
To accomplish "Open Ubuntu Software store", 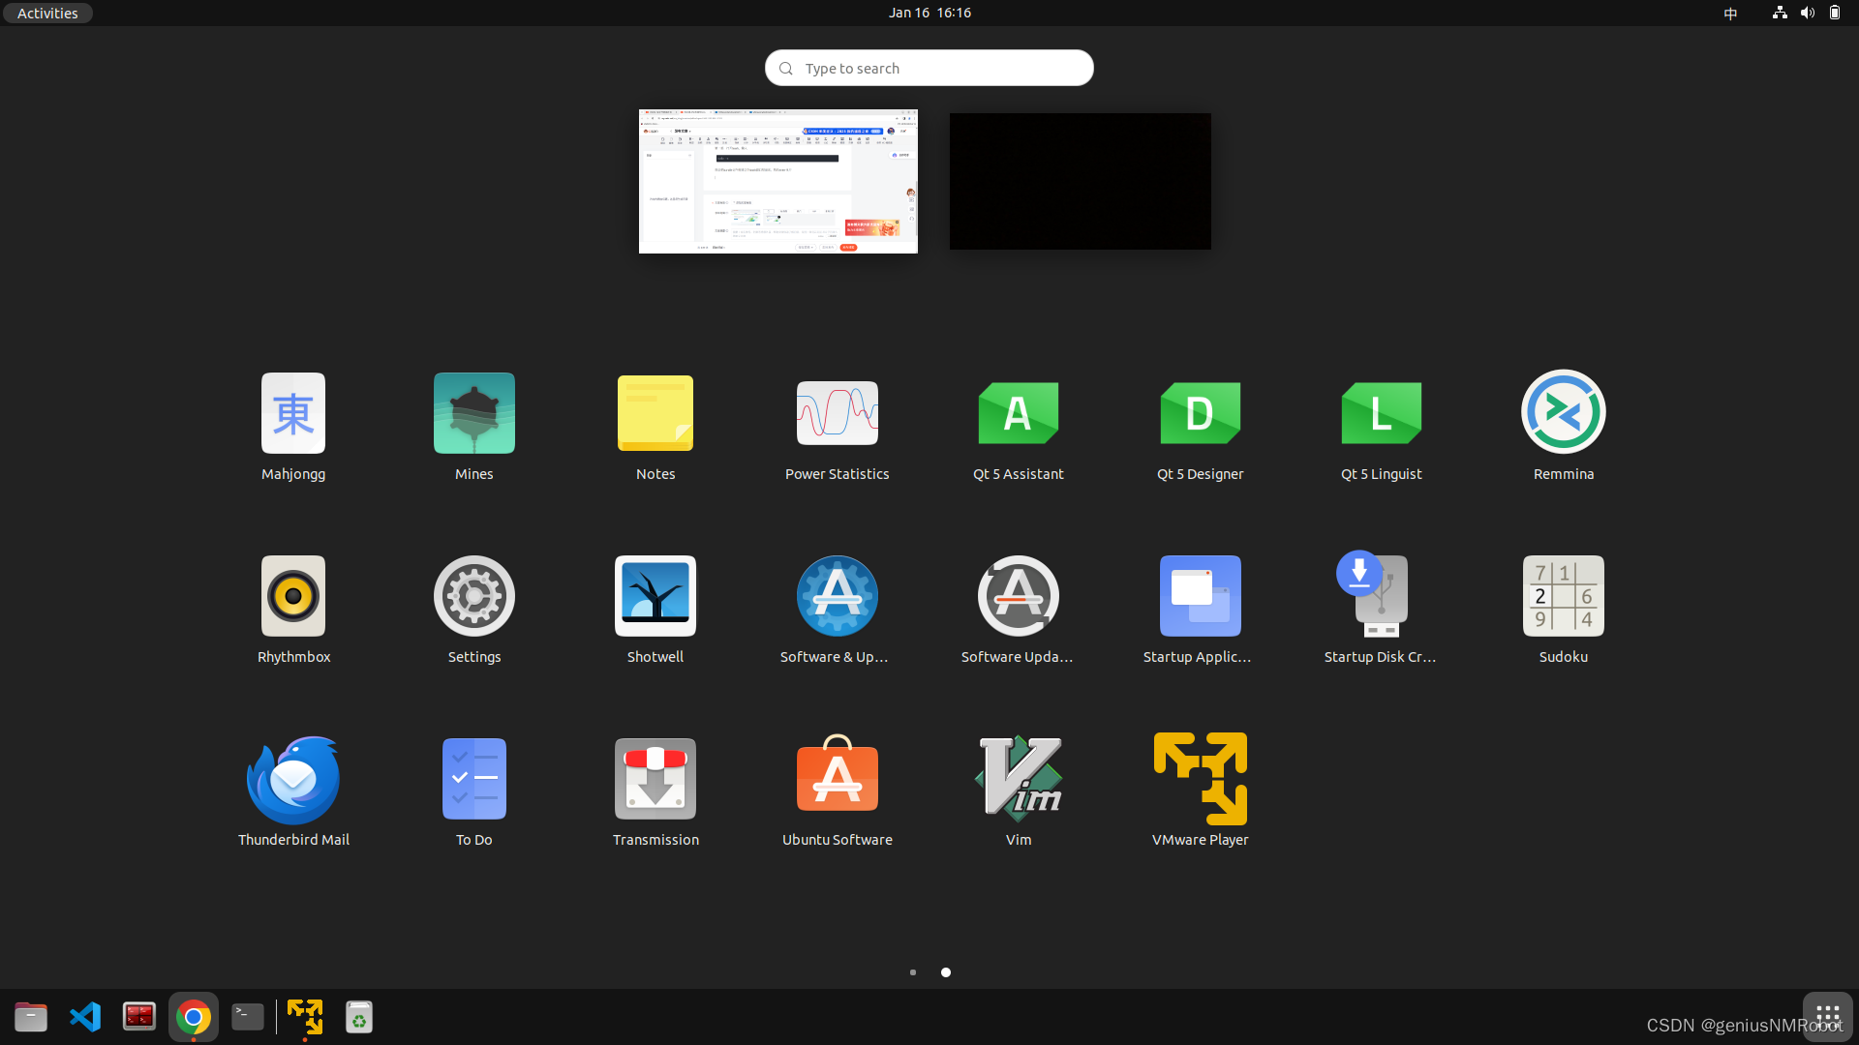I will click(x=837, y=791).
